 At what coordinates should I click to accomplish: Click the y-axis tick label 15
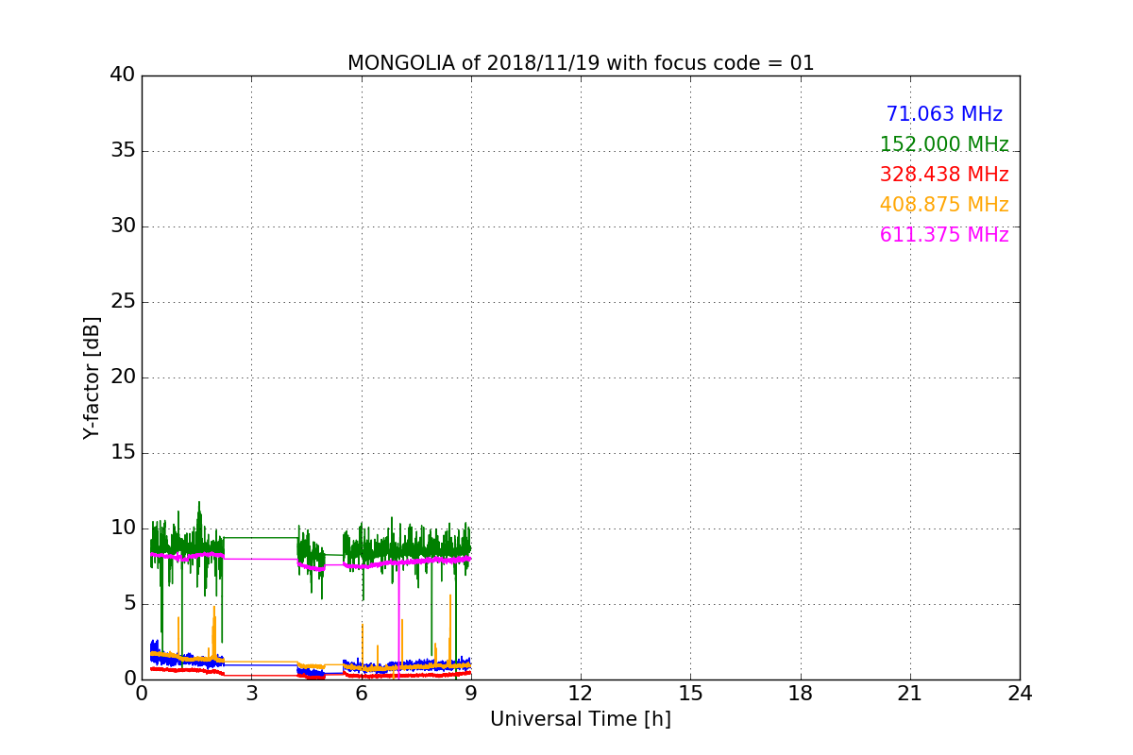pyautogui.click(x=123, y=453)
